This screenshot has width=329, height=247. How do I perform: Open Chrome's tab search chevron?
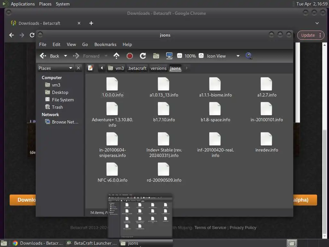(x=317, y=23)
